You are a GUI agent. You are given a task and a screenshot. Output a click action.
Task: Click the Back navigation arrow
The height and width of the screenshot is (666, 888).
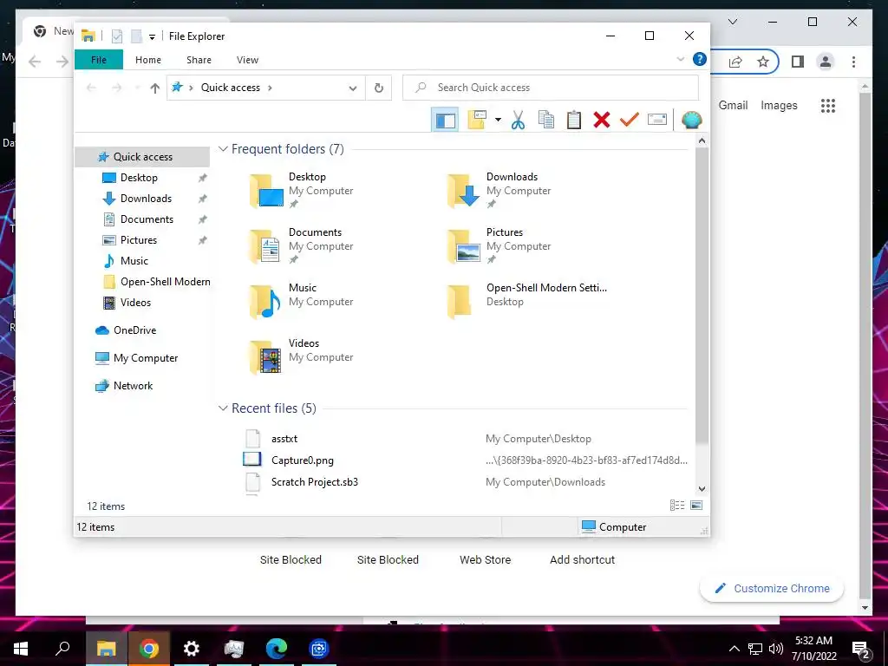pos(91,88)
